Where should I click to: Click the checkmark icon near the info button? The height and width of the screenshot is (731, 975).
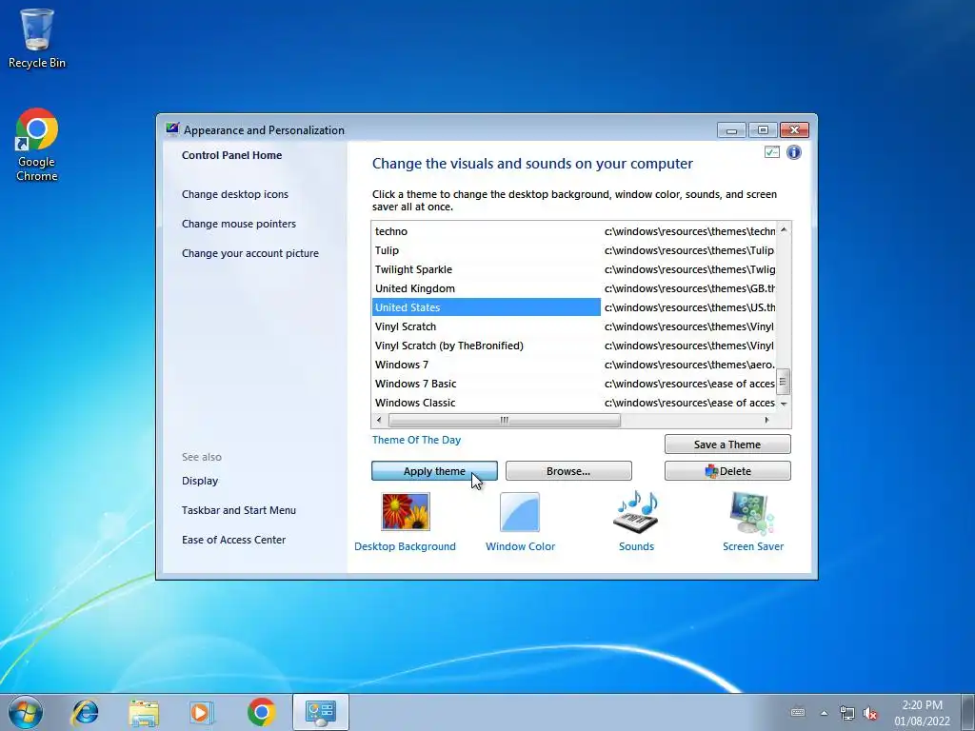(771, 152)
